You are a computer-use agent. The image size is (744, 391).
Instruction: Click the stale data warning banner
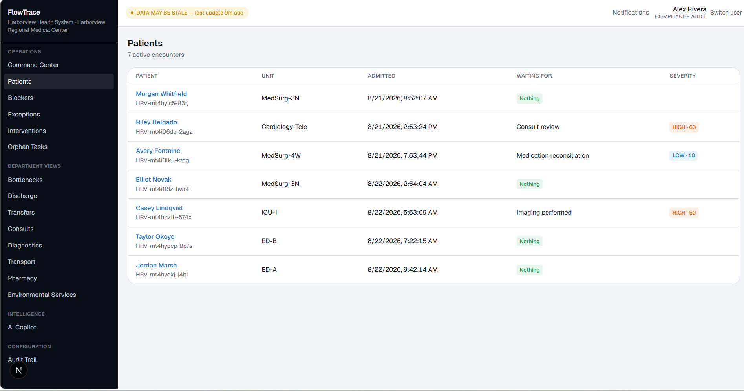pyautogui.click(x=187, y=13)
